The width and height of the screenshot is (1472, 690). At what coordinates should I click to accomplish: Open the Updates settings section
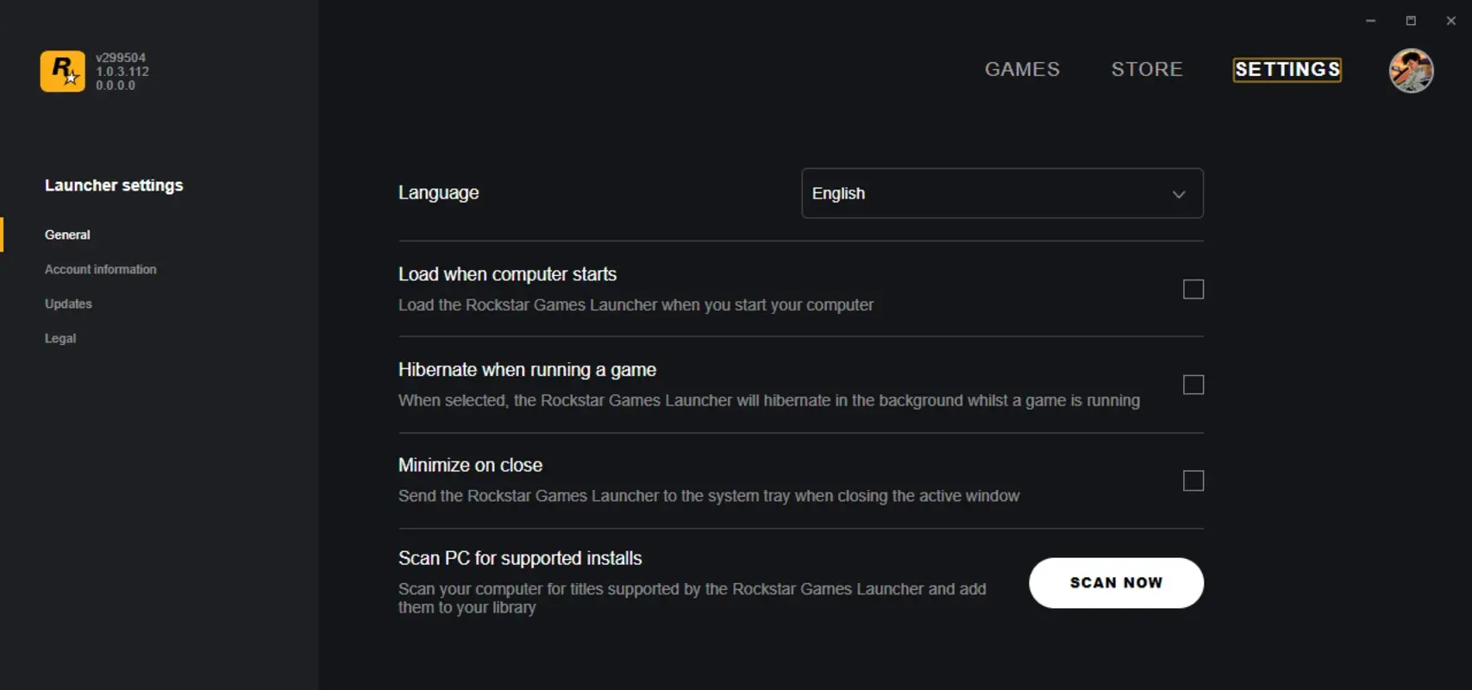[68, 304]
